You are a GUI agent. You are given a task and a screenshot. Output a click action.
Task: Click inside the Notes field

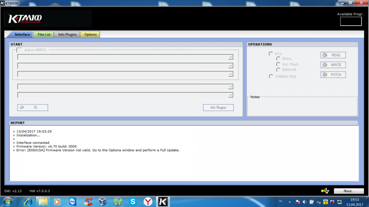pos(302,107)
